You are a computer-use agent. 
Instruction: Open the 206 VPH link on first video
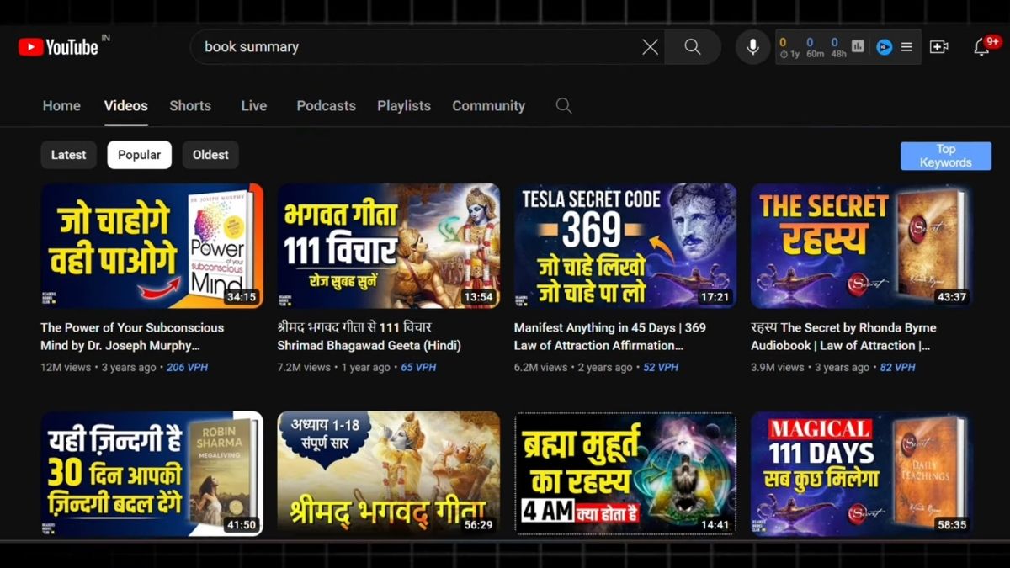point(187,367)
